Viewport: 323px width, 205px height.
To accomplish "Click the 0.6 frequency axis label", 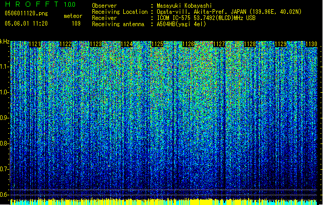I will [x=4, y=195].
